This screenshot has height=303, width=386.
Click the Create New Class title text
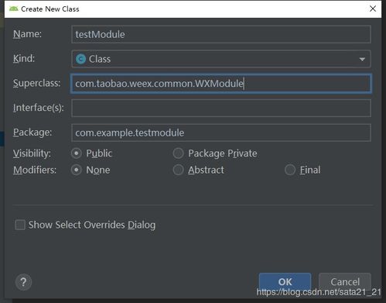(x=50, y=9)
